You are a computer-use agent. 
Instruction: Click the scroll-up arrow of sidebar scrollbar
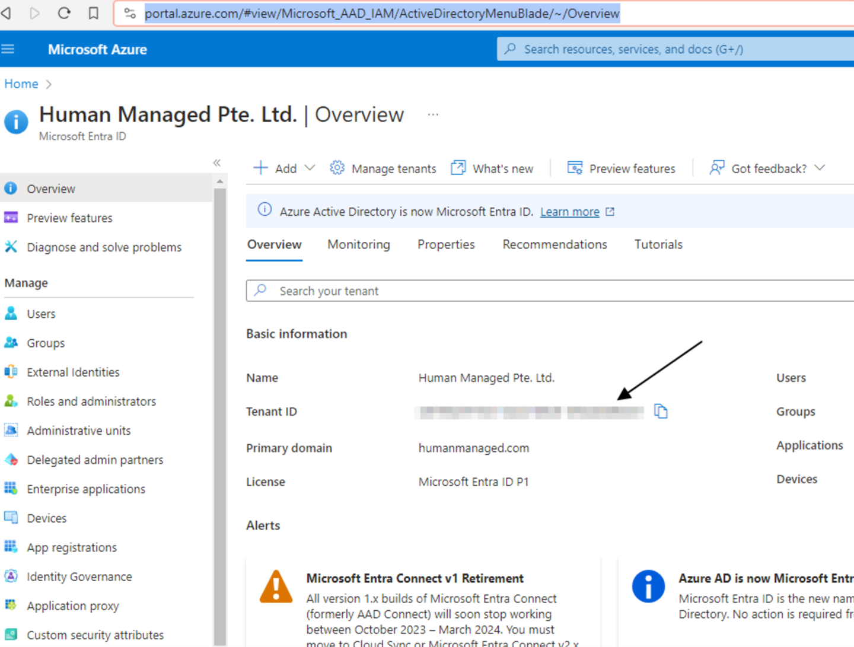click(x=220, y=181)
